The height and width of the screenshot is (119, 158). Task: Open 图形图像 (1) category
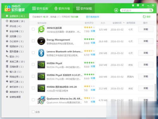tap(15, 51)
